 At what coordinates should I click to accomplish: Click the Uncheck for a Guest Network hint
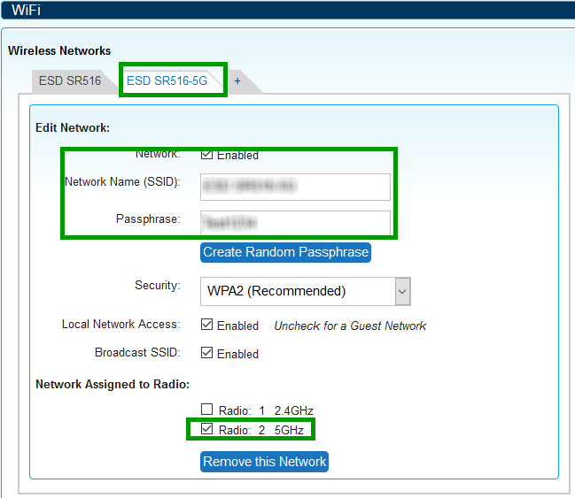(x=350, y=326)
